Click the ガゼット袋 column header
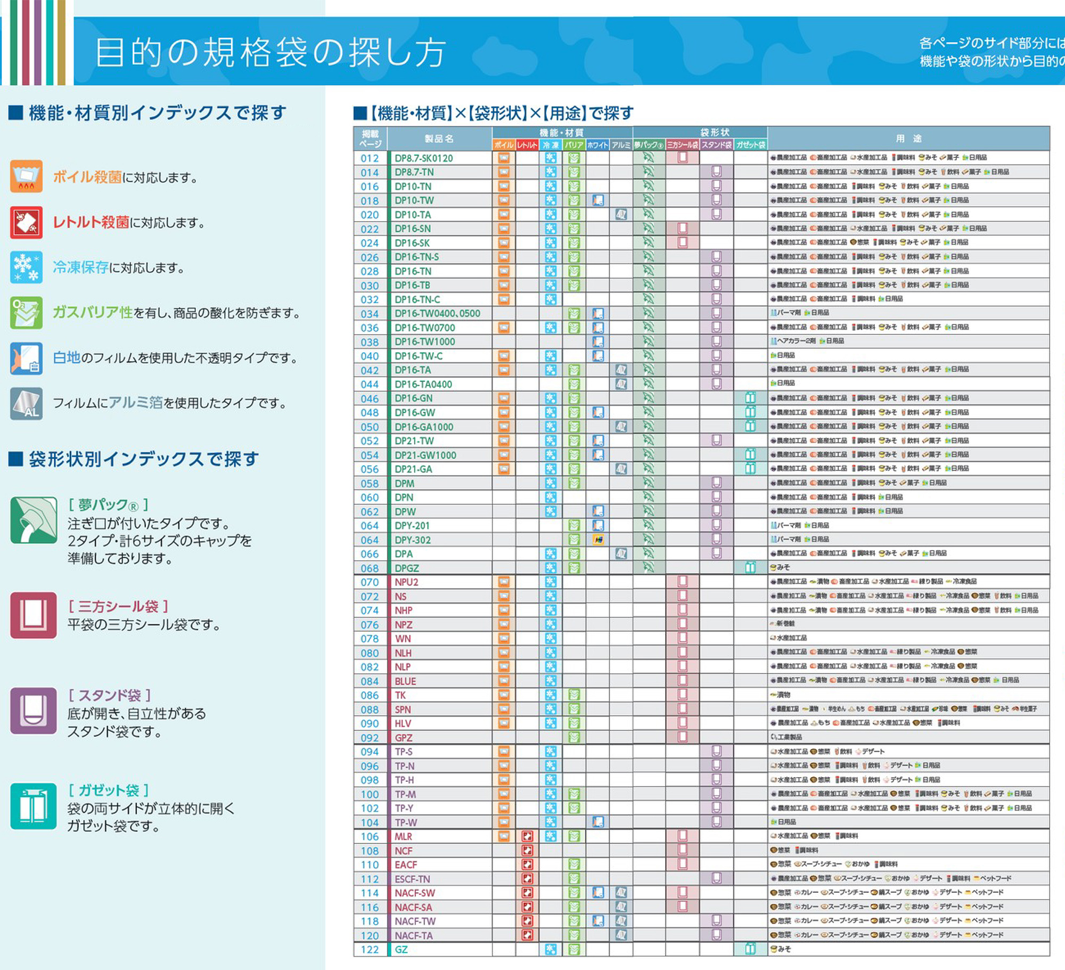Image resolution: width=1065 pixels, height=970 pixels. (x=750, y=145)
